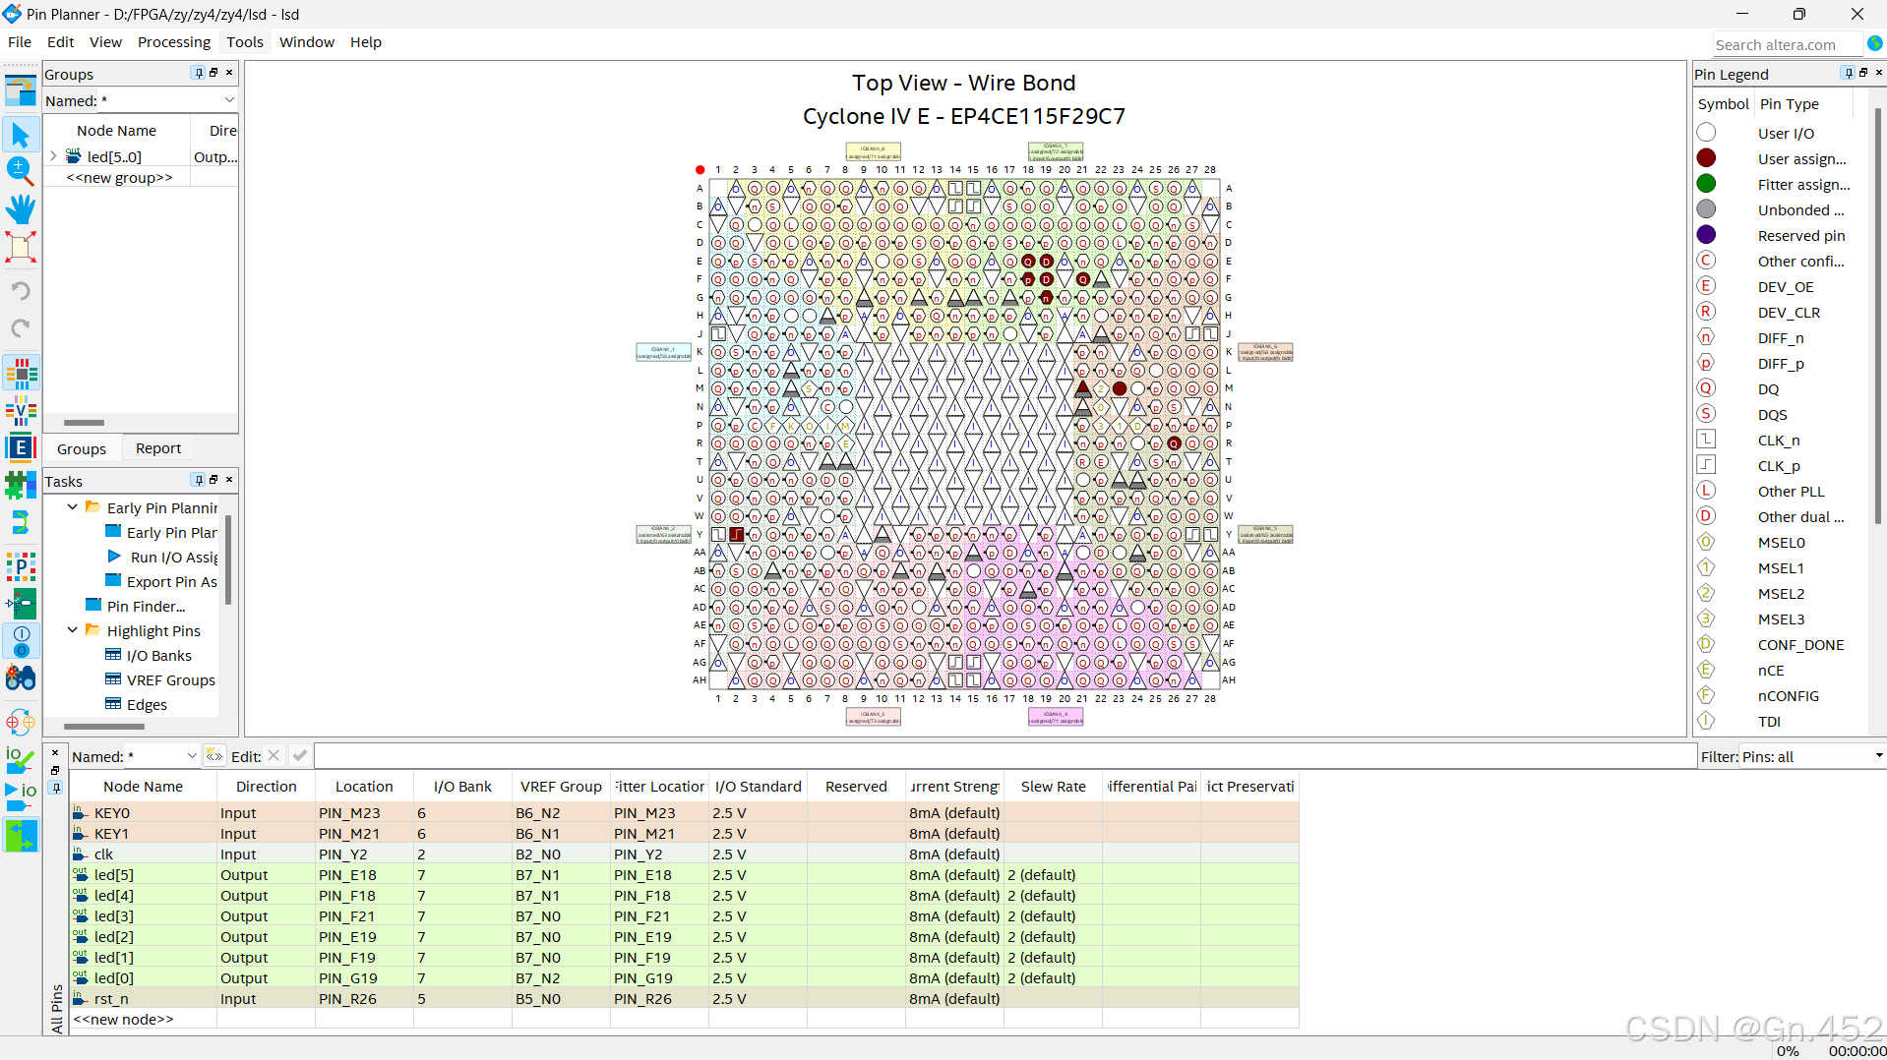Click the swap-pins circular arrows icon

[21, 722]
